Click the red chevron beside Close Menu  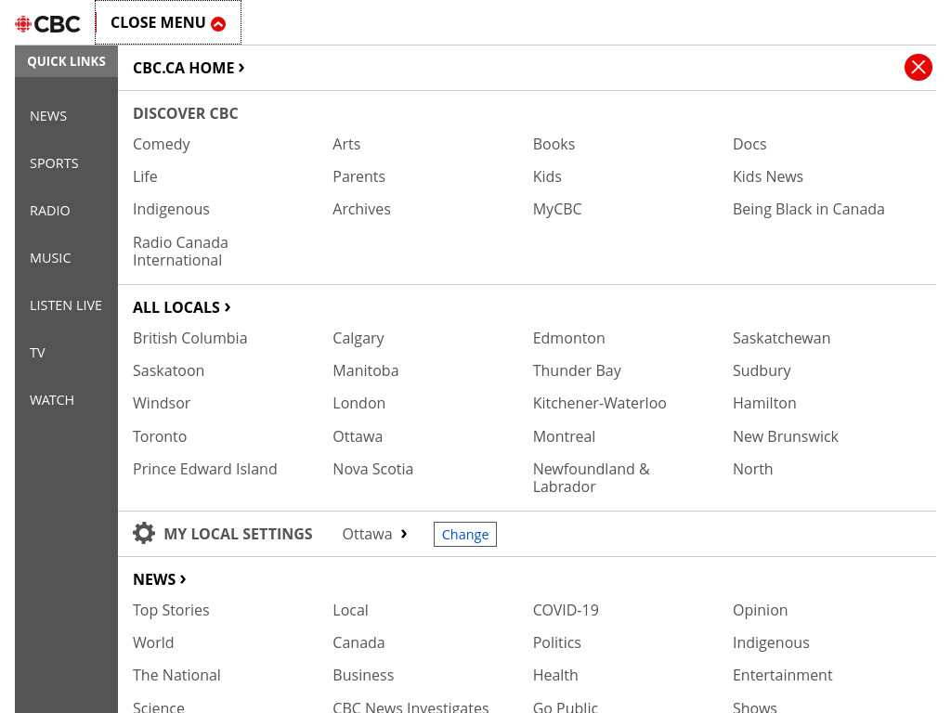[218, 23]
